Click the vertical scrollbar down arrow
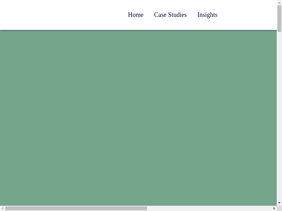 tap(279, 203)
